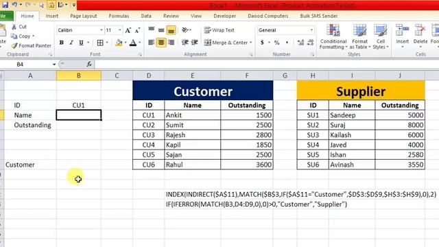
Task: Increase font size with Grow Font icon
Action: tap(128, 30)
